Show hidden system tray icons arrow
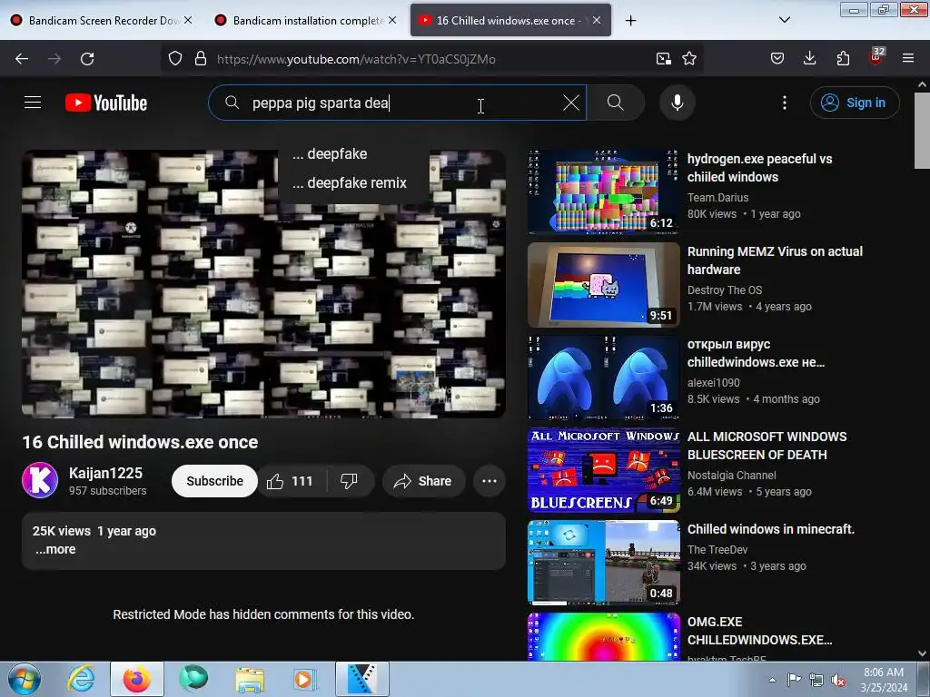The width and height of the screenshot is (930, 697). 772,680
